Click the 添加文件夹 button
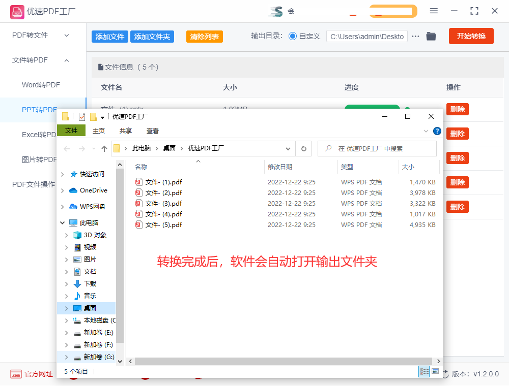The height and width of the screenshot is (386, 509). (x=152, y=37)
